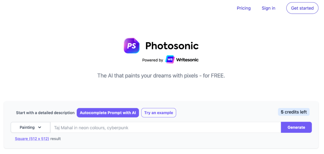Click the 5 credits left badge
Image resolution: width=324 pixels, height=154 pixels.
(x=294, y=112)
